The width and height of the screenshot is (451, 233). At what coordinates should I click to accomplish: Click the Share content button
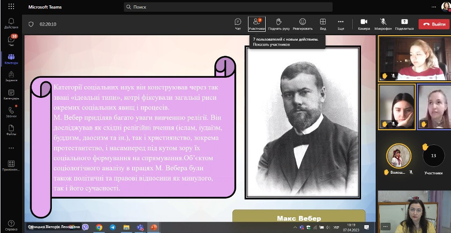click(404, 23)
